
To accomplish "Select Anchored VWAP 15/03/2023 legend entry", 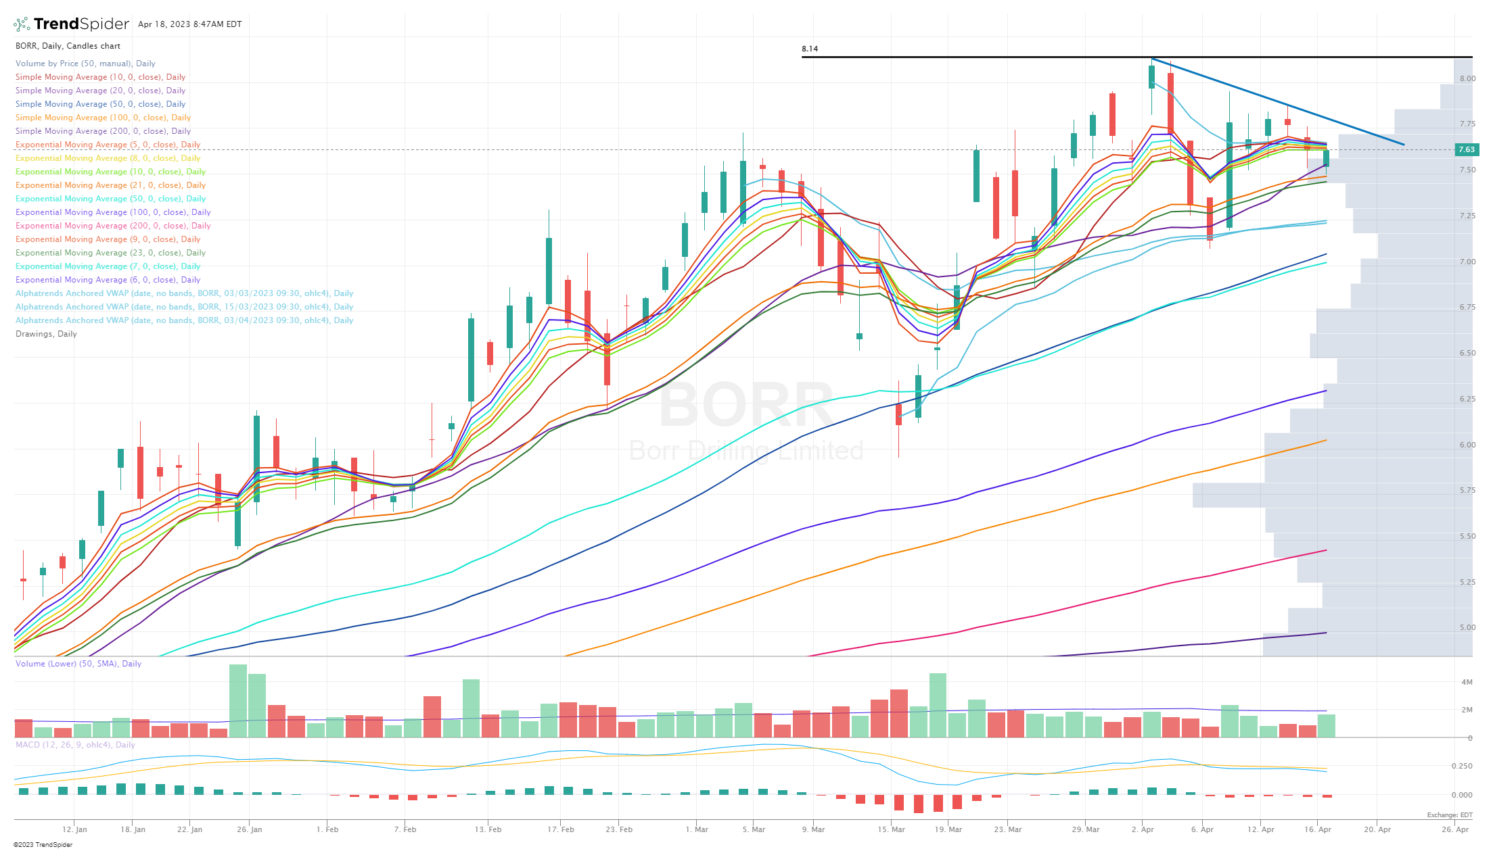I will click(x=184, y=307).
